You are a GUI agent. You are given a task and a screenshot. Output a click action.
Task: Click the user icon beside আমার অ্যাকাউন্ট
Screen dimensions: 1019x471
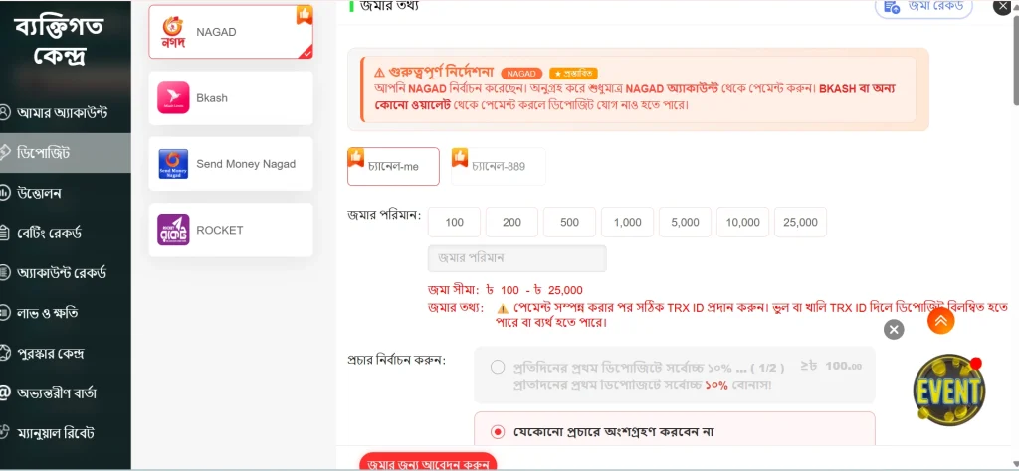pyautogui.click(x=5, y=112)
